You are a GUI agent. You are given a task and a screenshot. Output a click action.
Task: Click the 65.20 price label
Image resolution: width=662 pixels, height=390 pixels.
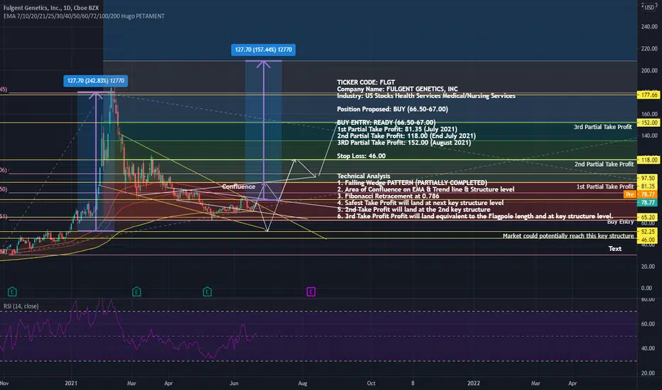[x=648, y=218]
